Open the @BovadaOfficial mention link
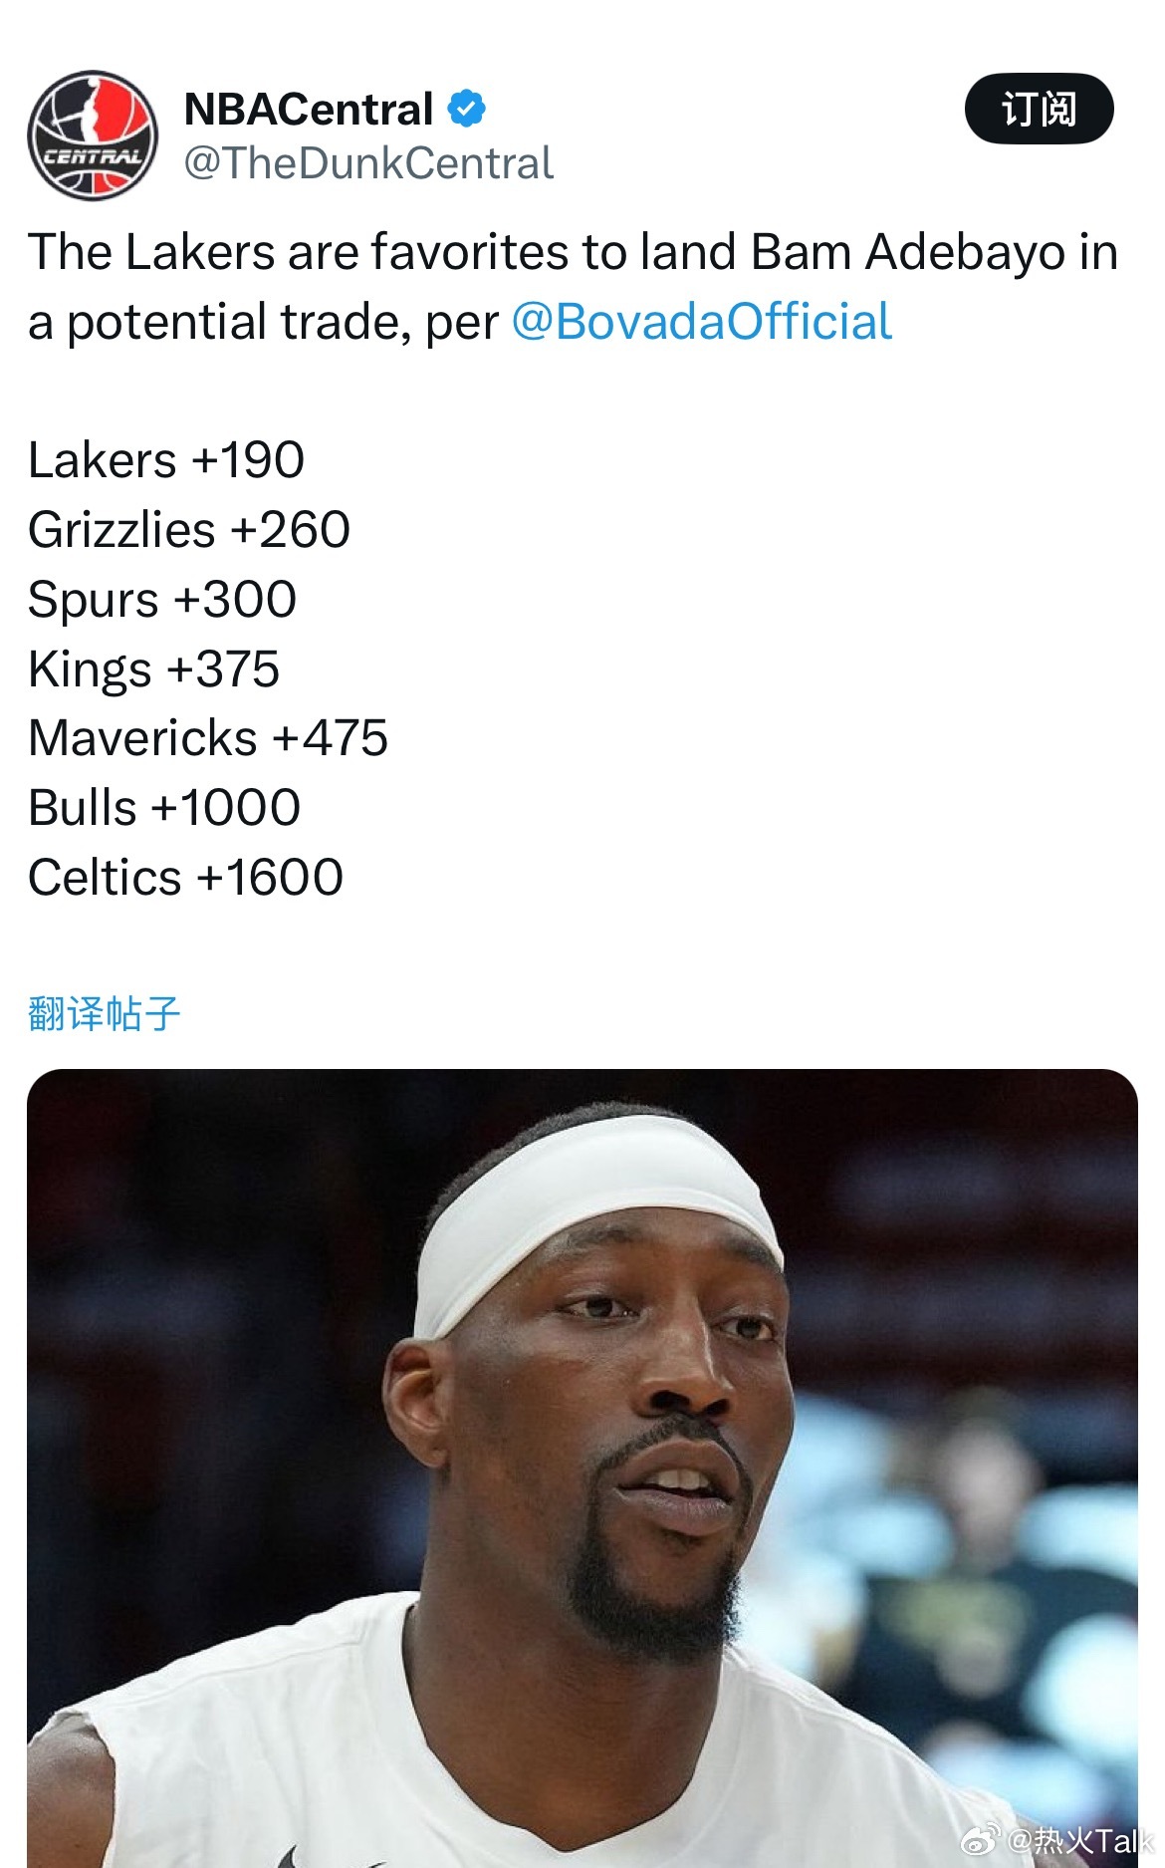Image resolution: width=1165 pixels, height=1868 pixels. point(701,322)
